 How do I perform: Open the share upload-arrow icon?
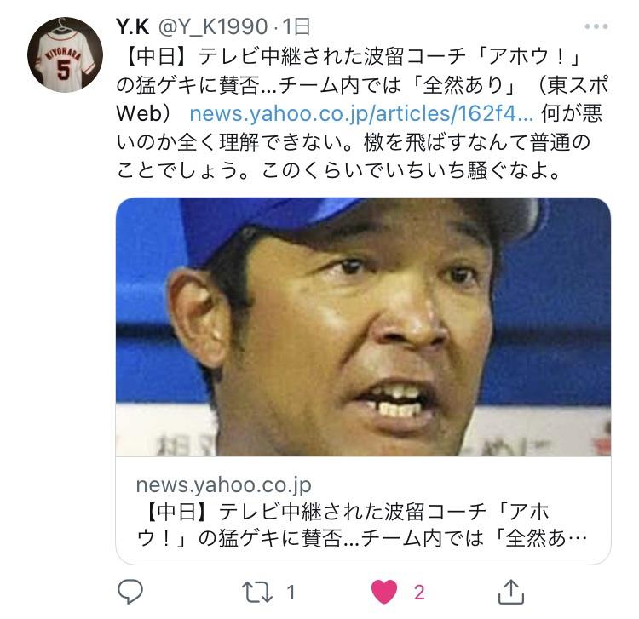pyautogui.click(x=511, y=592)
